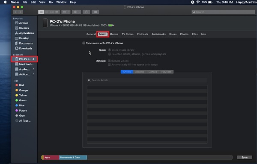Switch to the Files tab
This screenshot has width=257, height=164.
click(x=195, y=34)
